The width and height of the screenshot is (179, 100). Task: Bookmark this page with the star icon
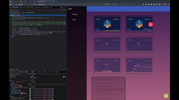tap(109, 4)
